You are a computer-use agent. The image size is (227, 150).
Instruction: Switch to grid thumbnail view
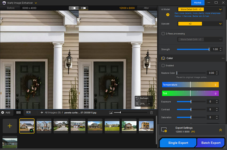click(x=18, y=112)
